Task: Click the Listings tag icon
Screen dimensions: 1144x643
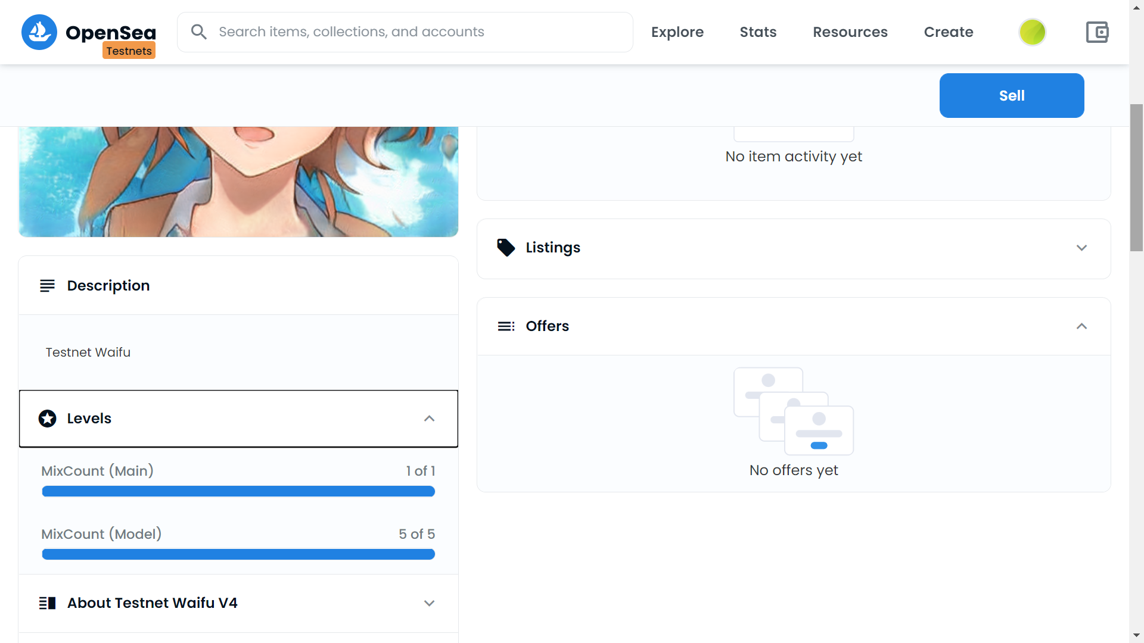Action: (x=506, y=248)
